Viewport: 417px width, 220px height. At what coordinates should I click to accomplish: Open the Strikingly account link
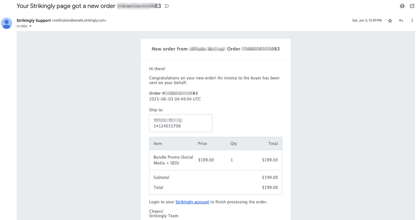pos(192,202)
